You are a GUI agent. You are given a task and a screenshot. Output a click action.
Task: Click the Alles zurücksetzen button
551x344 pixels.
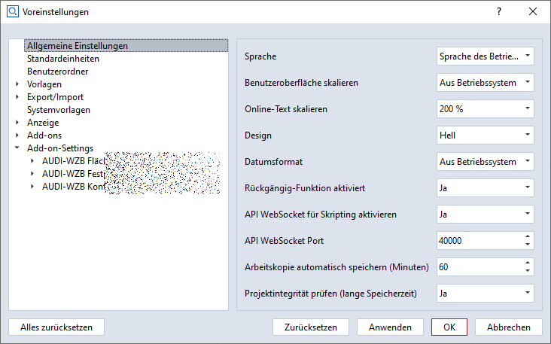(x=56, y=327)
